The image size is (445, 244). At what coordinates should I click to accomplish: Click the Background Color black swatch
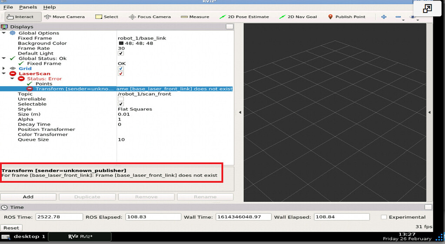coord(121,43)
